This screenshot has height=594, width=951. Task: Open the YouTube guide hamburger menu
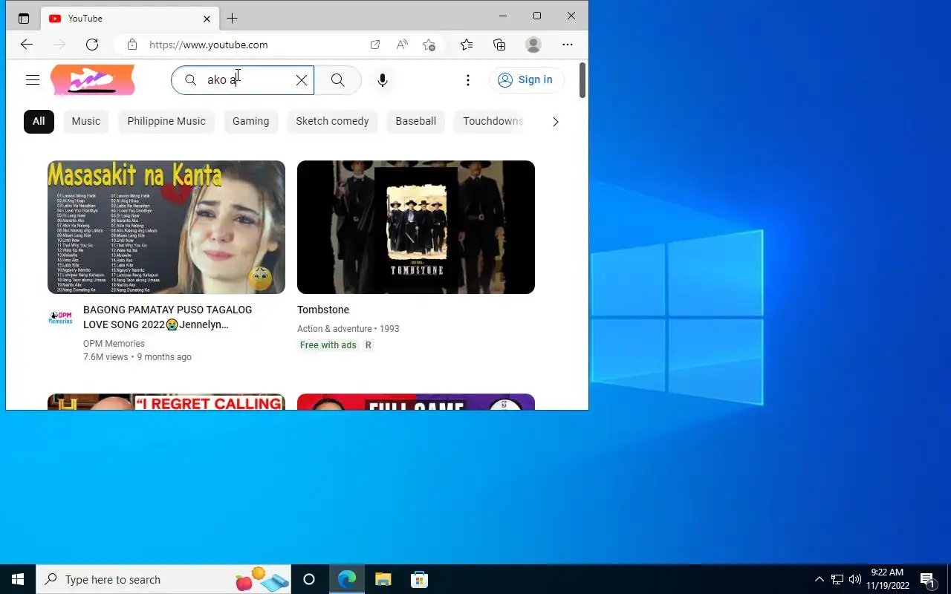tap(32, 80)
